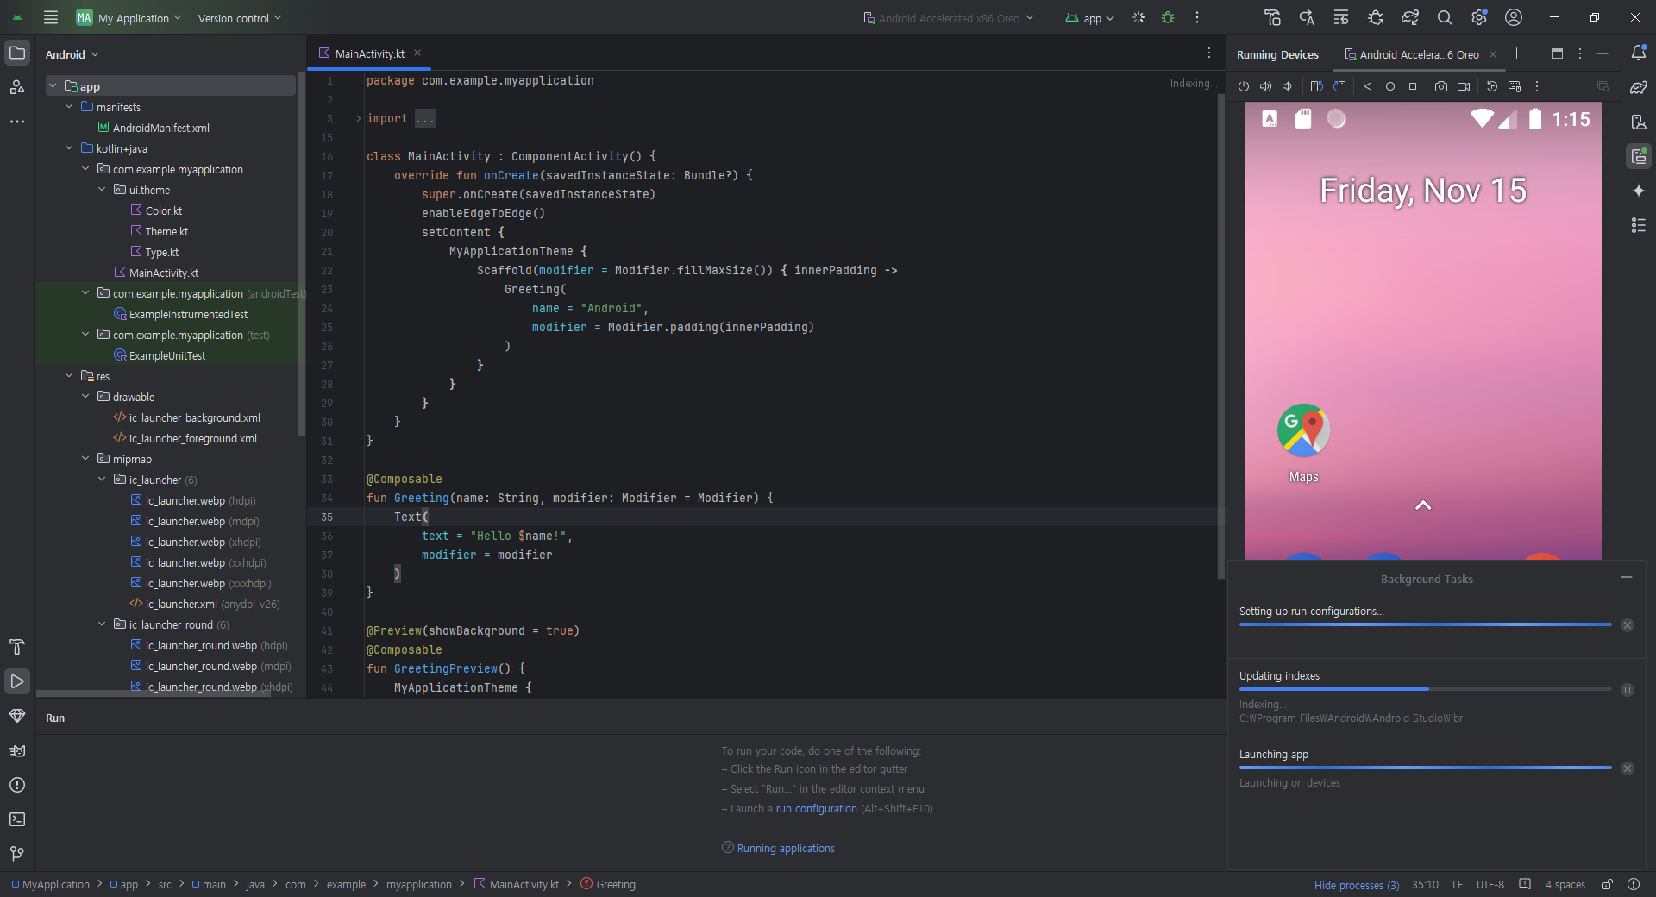Open Version control dropdown

240,18
